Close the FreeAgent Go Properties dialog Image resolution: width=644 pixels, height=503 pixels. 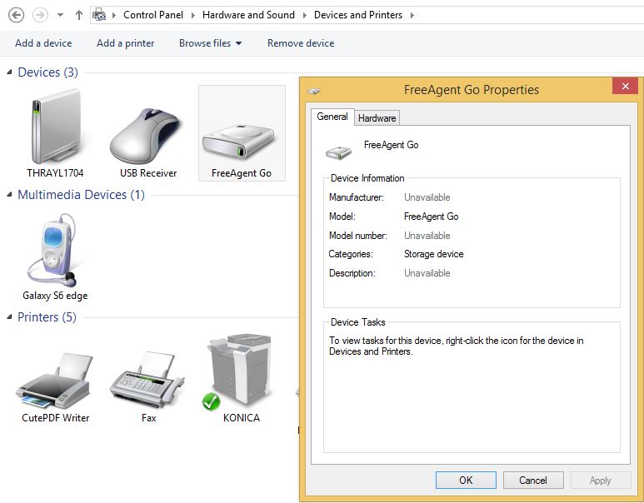pos(625,86)
